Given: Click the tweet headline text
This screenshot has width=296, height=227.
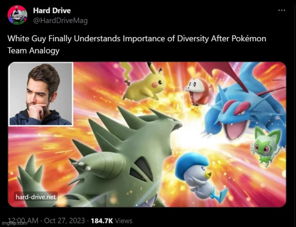Looking at the screenshot, I should coord(137,44).
